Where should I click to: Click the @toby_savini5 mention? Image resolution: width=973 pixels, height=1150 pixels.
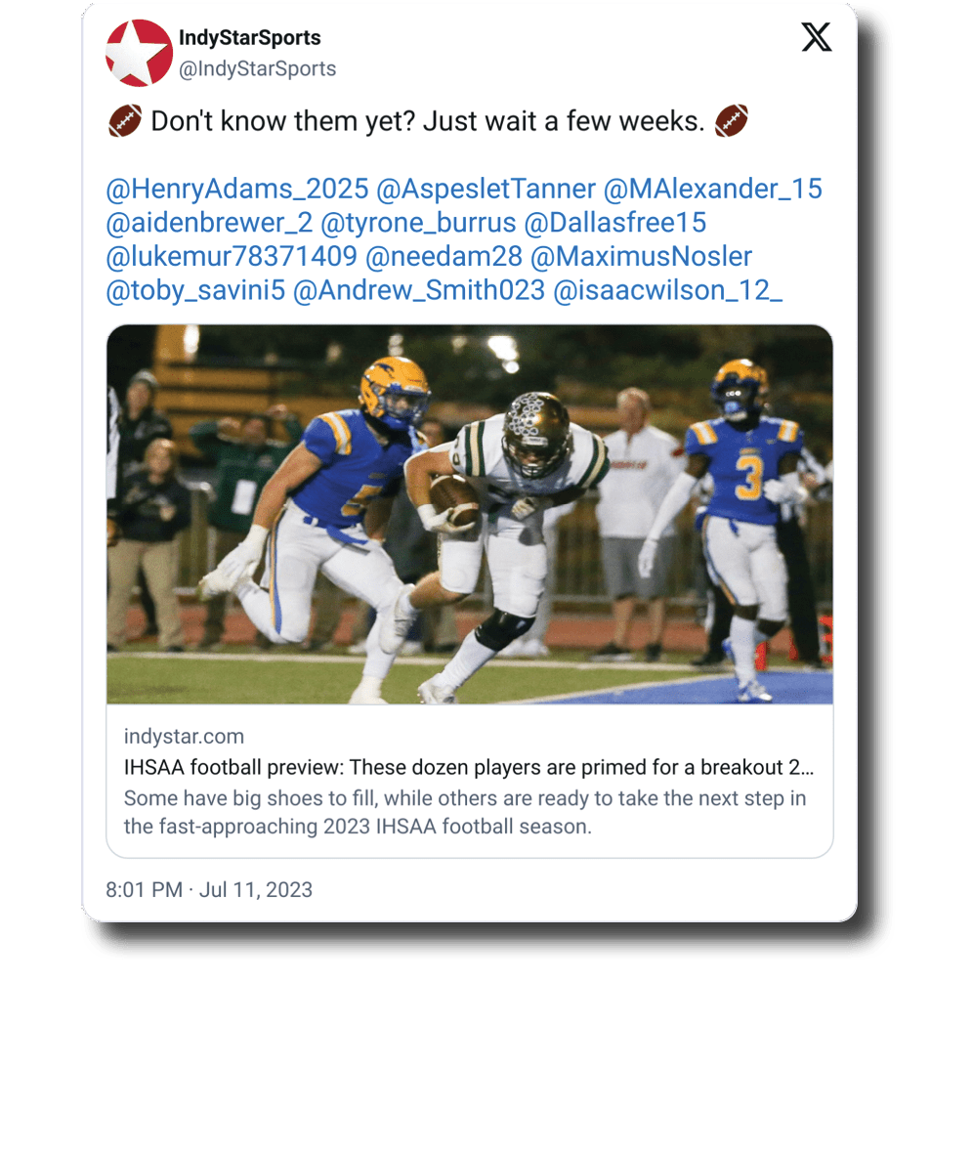pos(195,290)
